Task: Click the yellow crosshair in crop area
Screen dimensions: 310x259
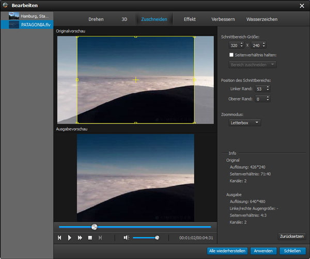Action: coord(136,79)
